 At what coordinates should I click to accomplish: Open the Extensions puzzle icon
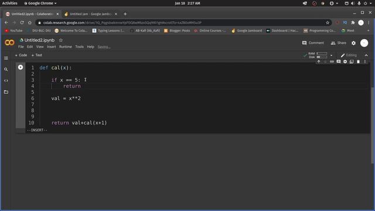353,22
